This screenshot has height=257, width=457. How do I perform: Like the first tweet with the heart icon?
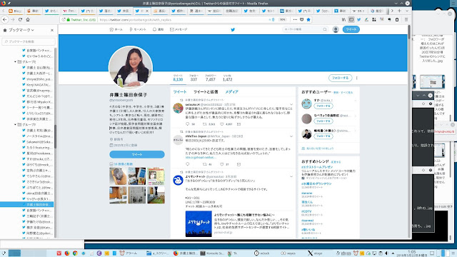222,124
